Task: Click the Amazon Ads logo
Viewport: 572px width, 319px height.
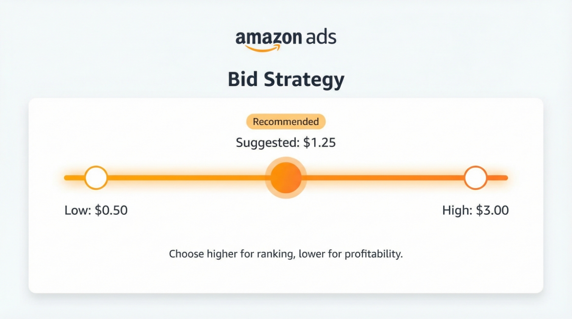Action: tap(286, 40)
